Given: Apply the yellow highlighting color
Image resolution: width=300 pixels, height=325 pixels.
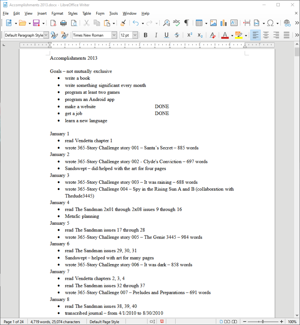Looking at the screenshot, I should click(239, 35).
